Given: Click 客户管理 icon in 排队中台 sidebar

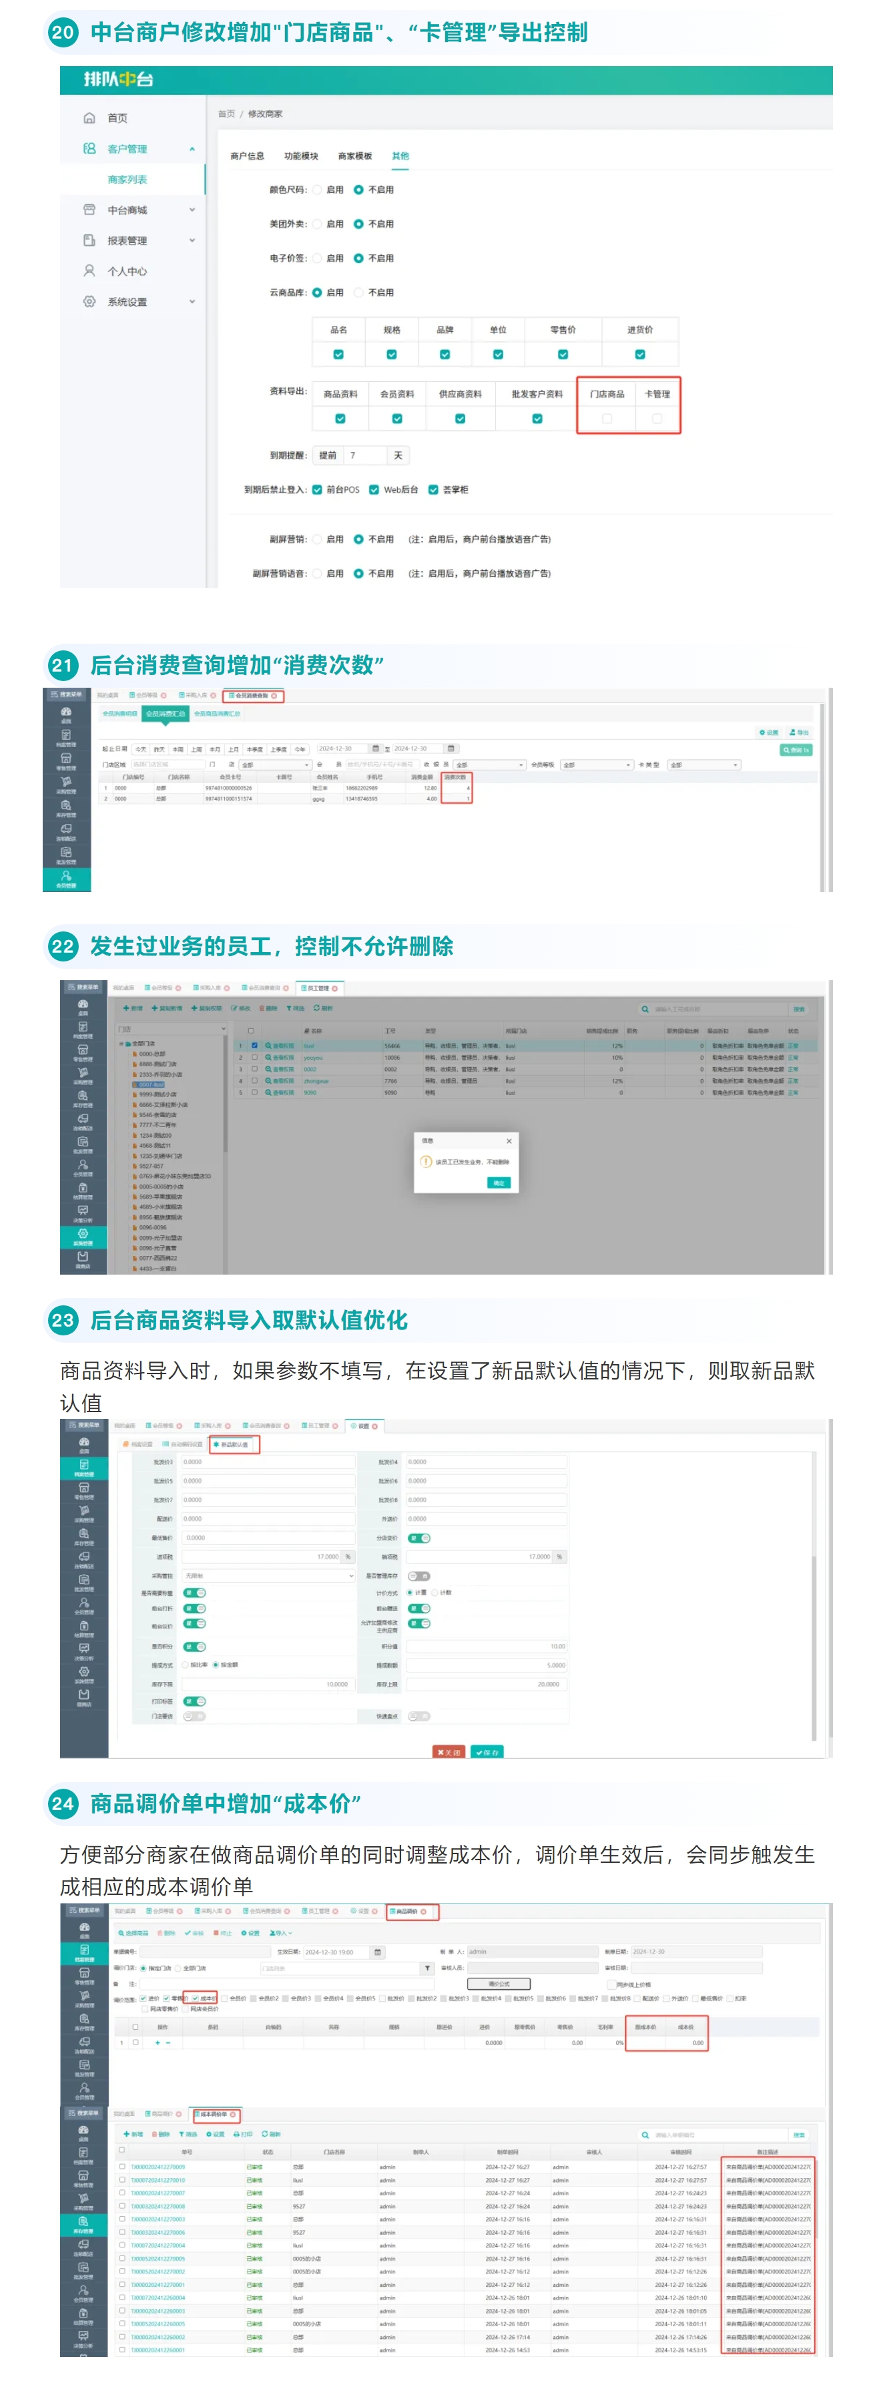Looking at the screenshot, I should [89, 148].
